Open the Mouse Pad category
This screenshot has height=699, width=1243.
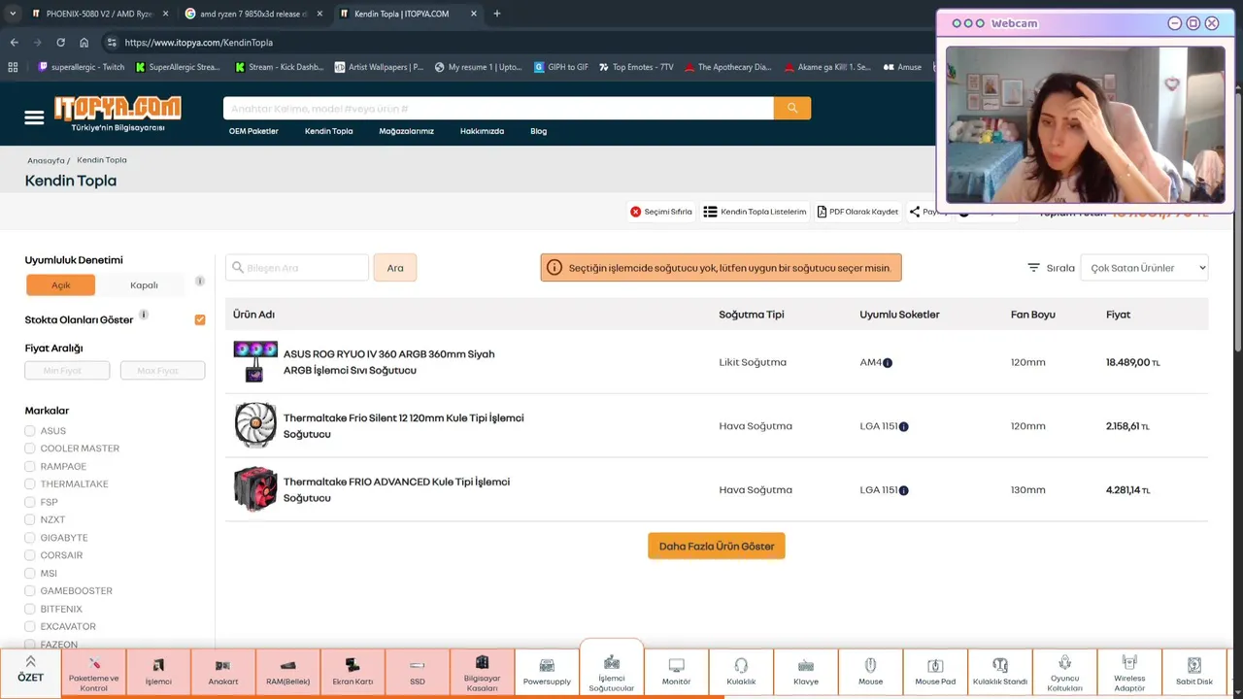(x=935, y=673)
